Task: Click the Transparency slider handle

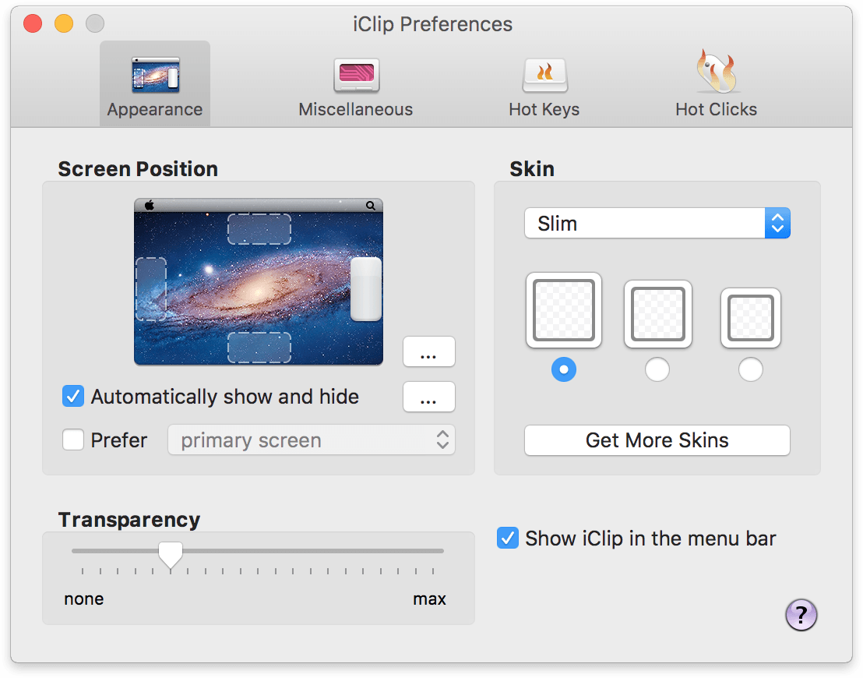Action: click(x=170, y=553)
